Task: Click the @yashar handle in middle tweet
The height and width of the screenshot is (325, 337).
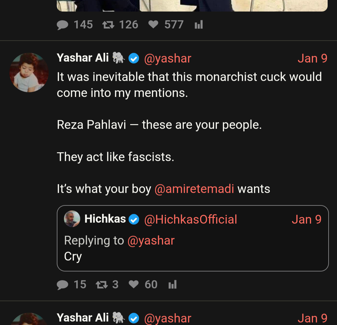Action: pos(168,58)
